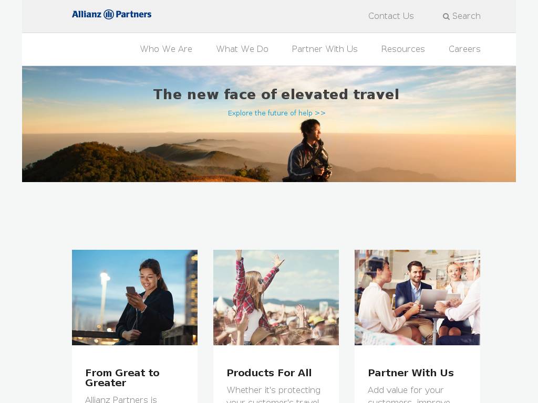Click the Allianz Partners logo
The width and height of the screenshot is (538, 403).
[111, 14]
